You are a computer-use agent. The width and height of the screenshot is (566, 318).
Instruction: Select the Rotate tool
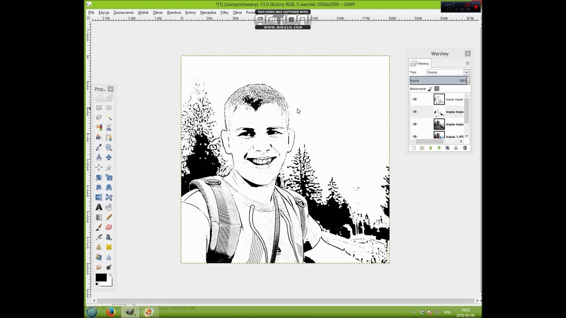click(x=99, y=177)
